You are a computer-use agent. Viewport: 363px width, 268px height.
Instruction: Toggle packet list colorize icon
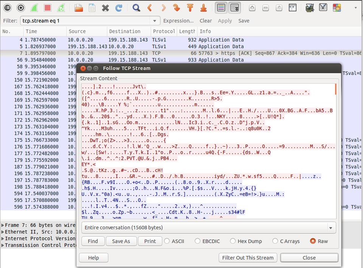pos(221,8)
